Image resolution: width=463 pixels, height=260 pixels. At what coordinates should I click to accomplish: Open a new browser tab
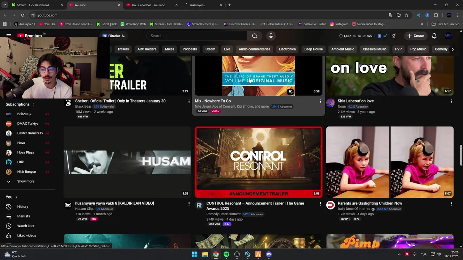[229, 5]
